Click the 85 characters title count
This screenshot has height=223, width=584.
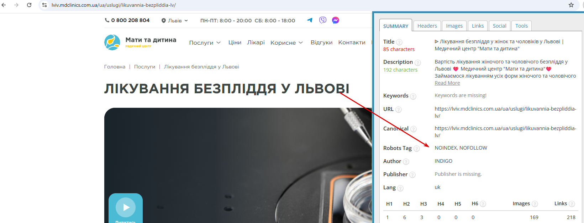399,49
